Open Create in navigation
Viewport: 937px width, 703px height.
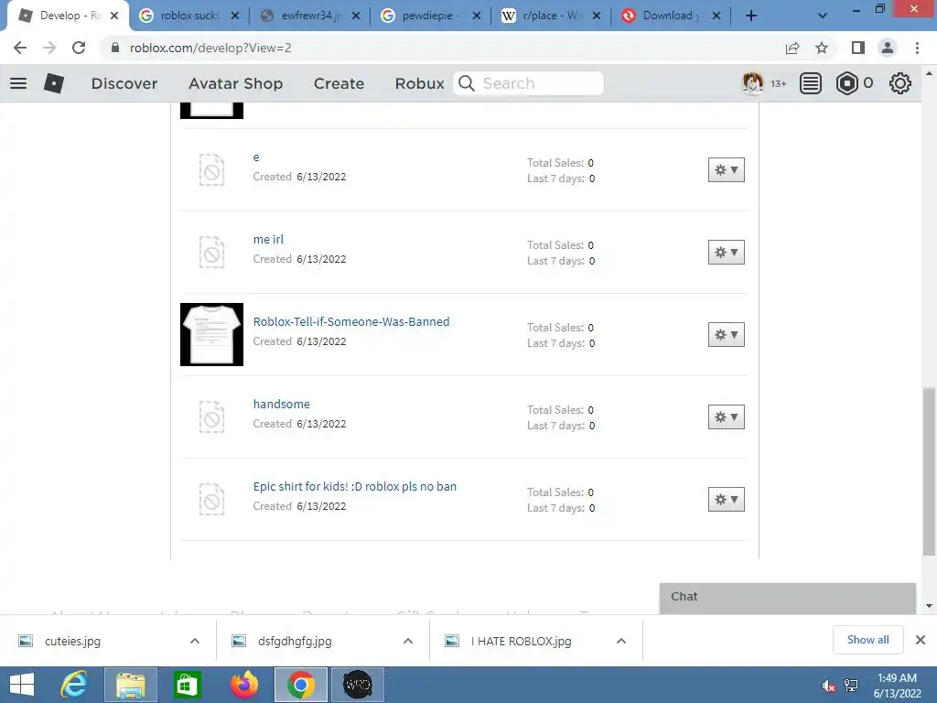tap(339, 83)
